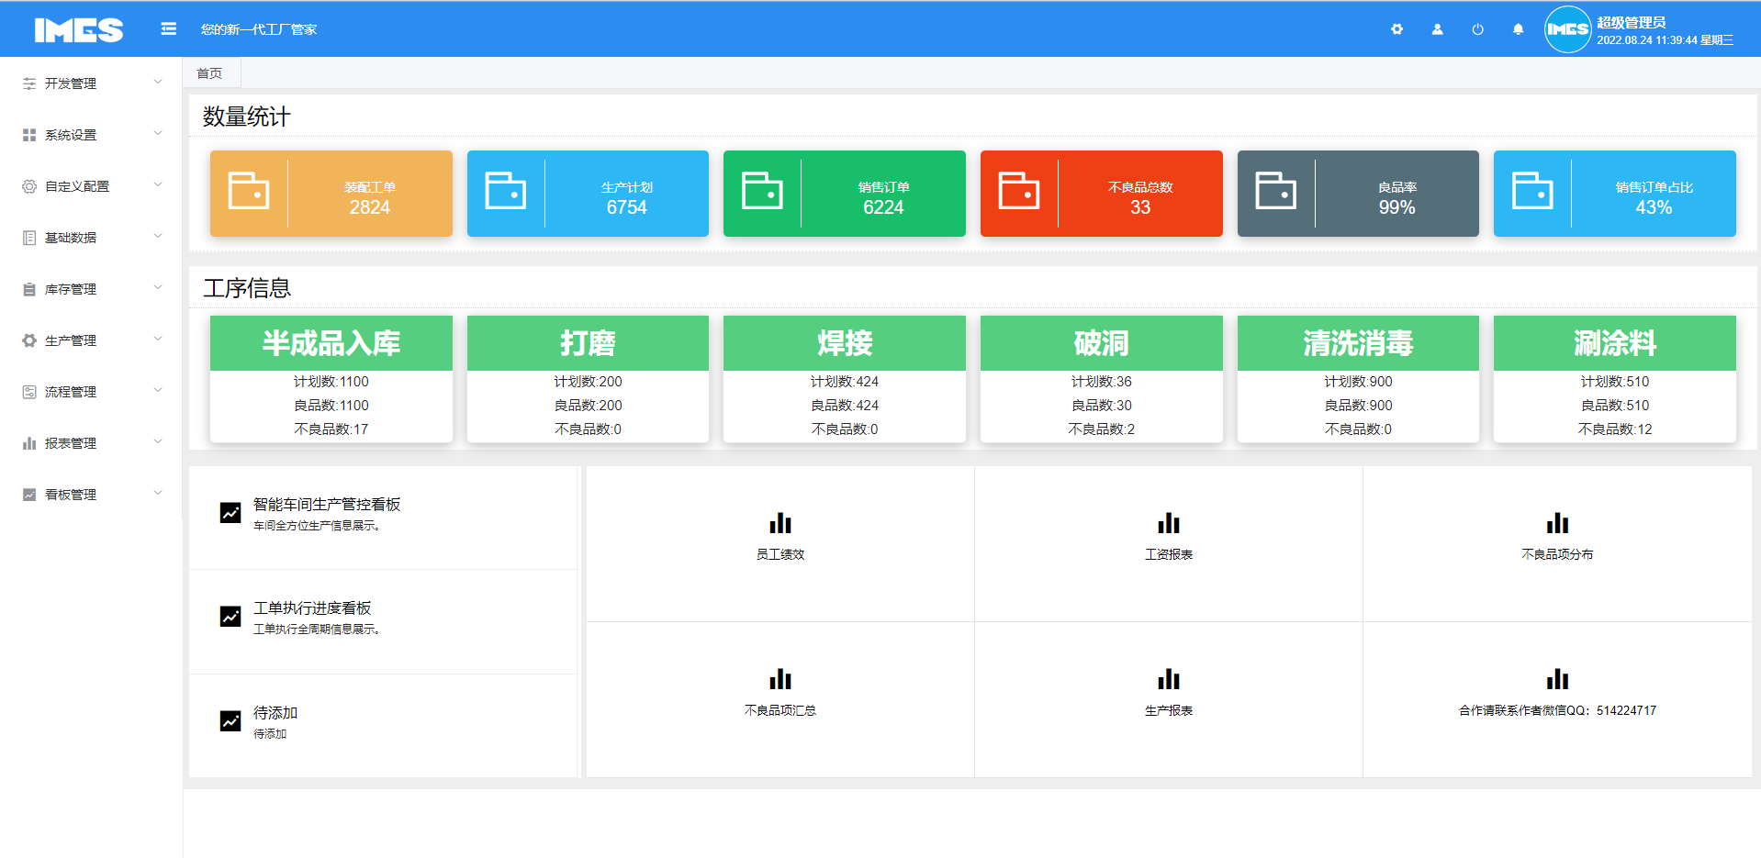The width and height of the screenshot is (1761, 858).
Task: Click 良品率 value 99%
Action: pyautogui.click(x=1397, y=207)
